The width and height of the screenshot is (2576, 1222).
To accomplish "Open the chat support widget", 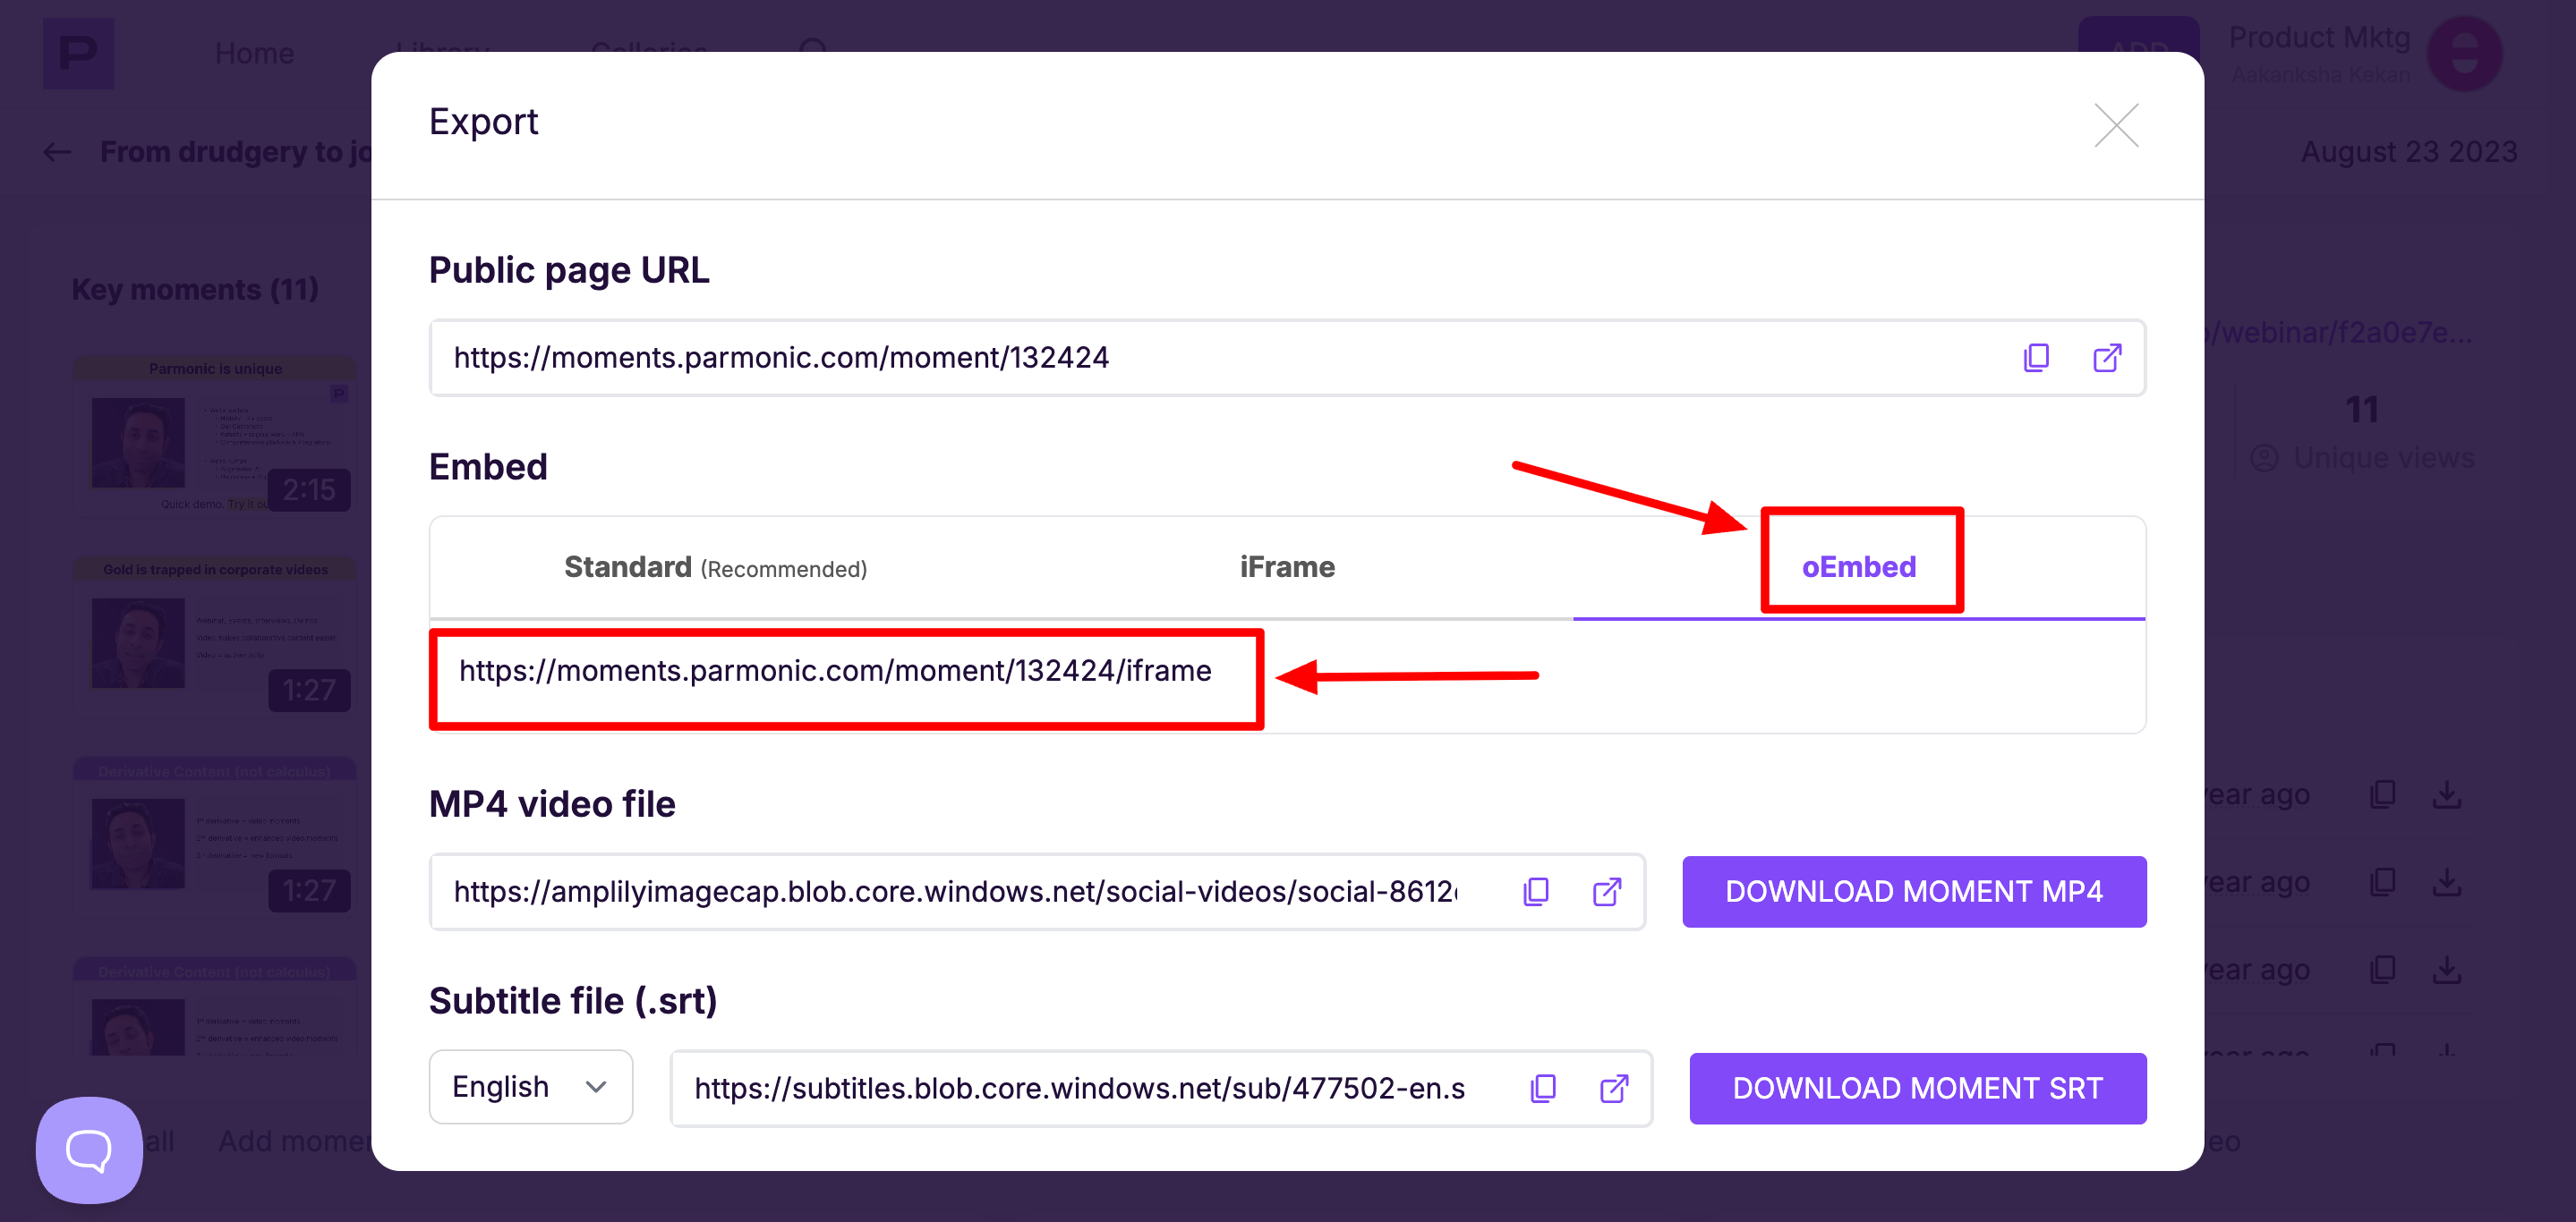I will click(x=89, y=1150).
